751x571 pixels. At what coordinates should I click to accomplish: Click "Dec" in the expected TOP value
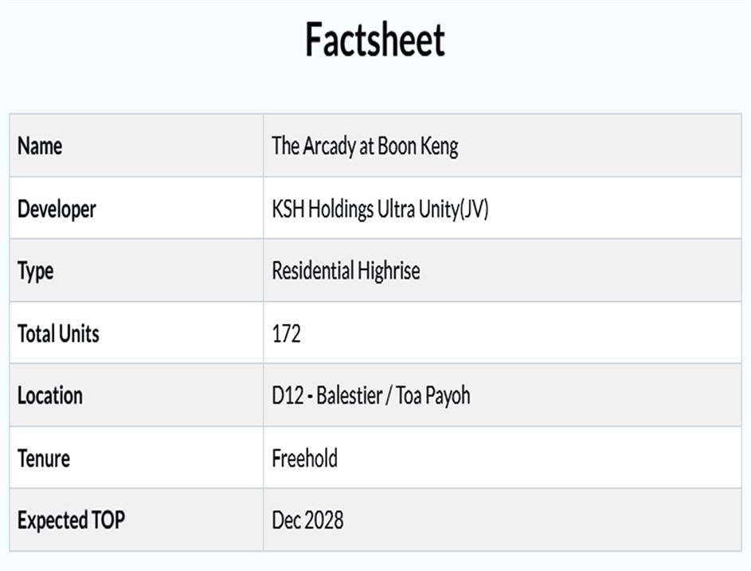[286, 521]
